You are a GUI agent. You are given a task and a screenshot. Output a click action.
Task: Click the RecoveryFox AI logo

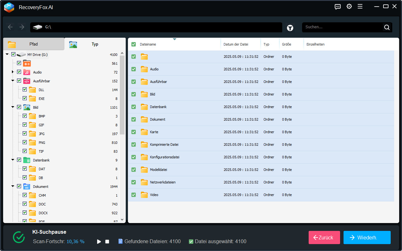(x=9, y=7)
